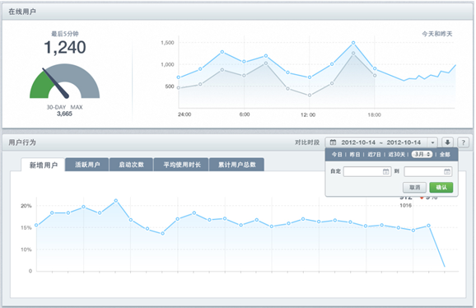Select the 全部 range option
The width and height of the screenshot is (476, 308).
[x=445, y=155]
